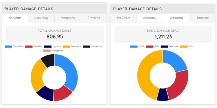Toggle TorsoShot legend swatch
Screen dimensions: 217x108
8,47
